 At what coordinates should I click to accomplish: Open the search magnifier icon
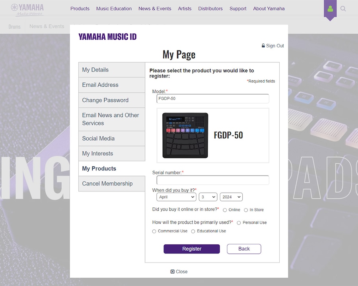pyautogui.click(x=343, y=9)
